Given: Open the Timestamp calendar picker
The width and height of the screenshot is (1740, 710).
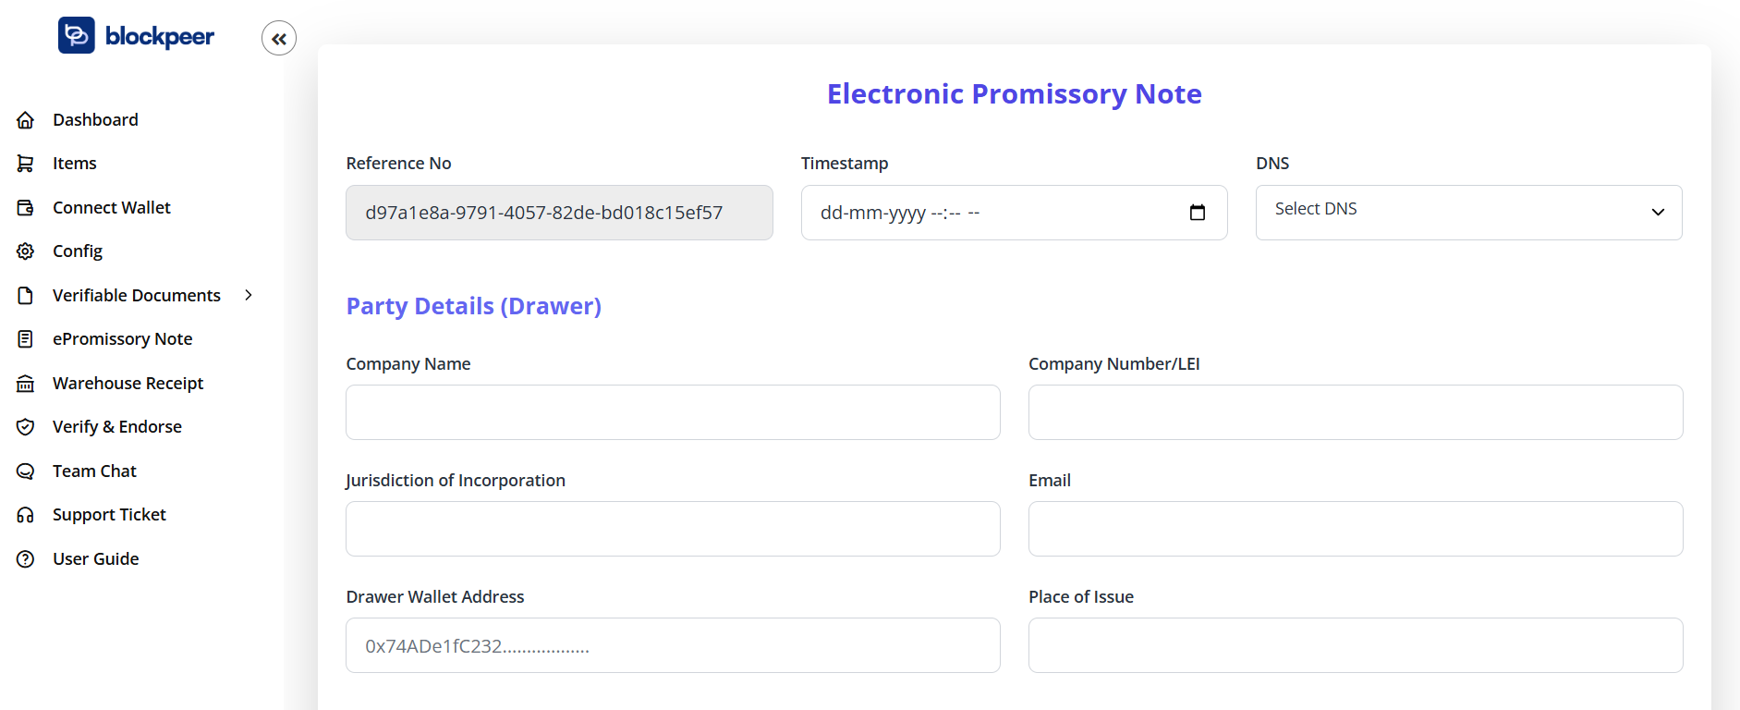Looking at the screenshot, I should coord(1198,212).
